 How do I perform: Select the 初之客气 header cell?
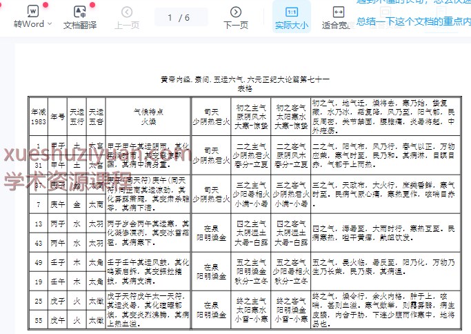[290, 116]
